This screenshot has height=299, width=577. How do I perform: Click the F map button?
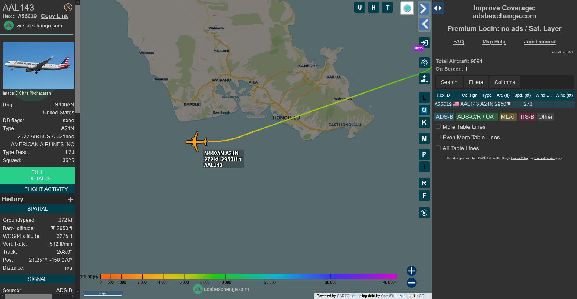click(x=424, y=195)
